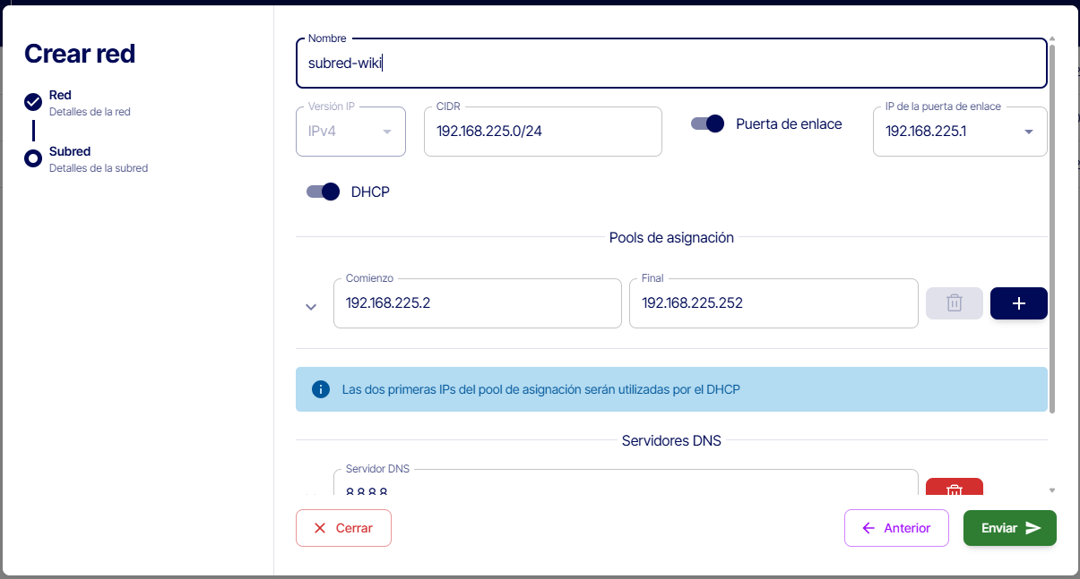This screenshot has height=579, width=1080.
Task: Click the Red step checkmark icon
Action: [x=33, y=102]
